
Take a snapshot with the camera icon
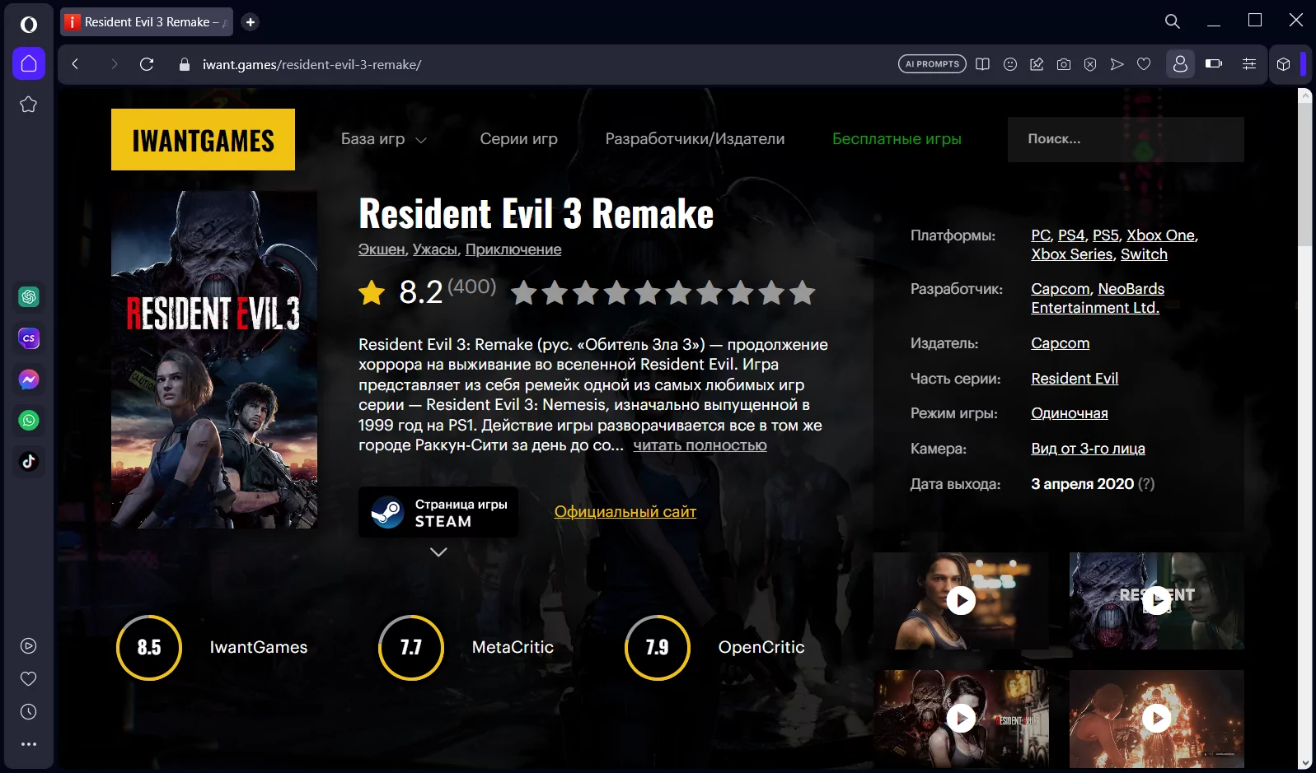tap(1064, 64)
